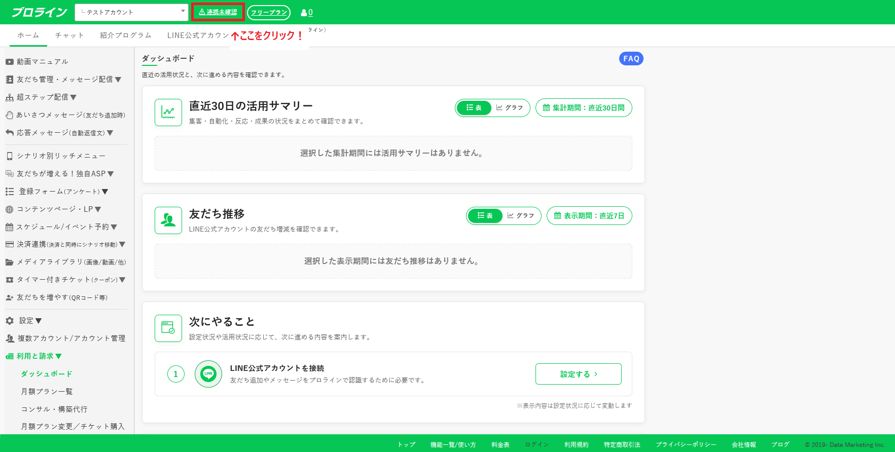Select 月額プラン変更／チケット購入 in sidebar
The image size is (895, 452).
[73, 427]
